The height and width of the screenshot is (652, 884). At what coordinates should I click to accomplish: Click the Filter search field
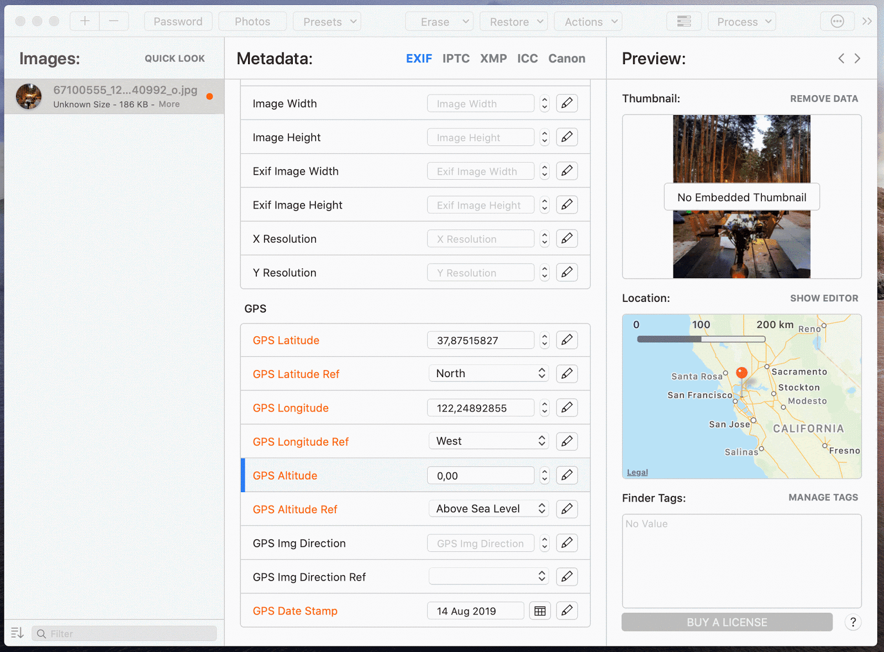pyautogui.click(x=130, y=634)
